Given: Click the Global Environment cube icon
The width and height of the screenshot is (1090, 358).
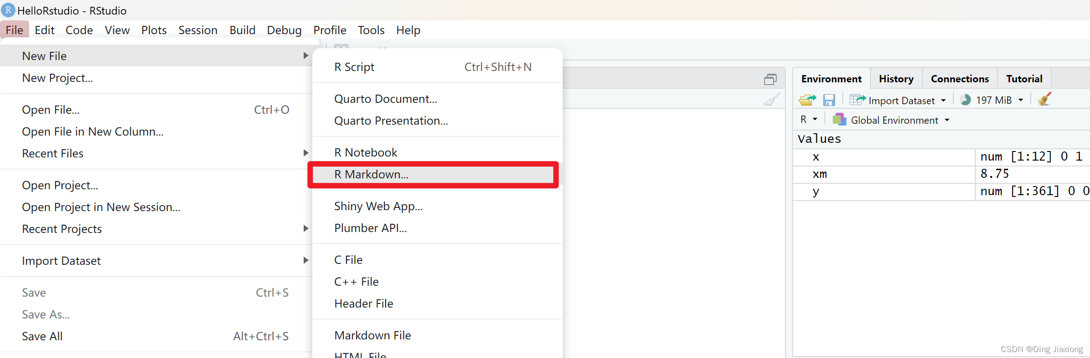Looking at the screenshot, I should click(x=839, y=120).
